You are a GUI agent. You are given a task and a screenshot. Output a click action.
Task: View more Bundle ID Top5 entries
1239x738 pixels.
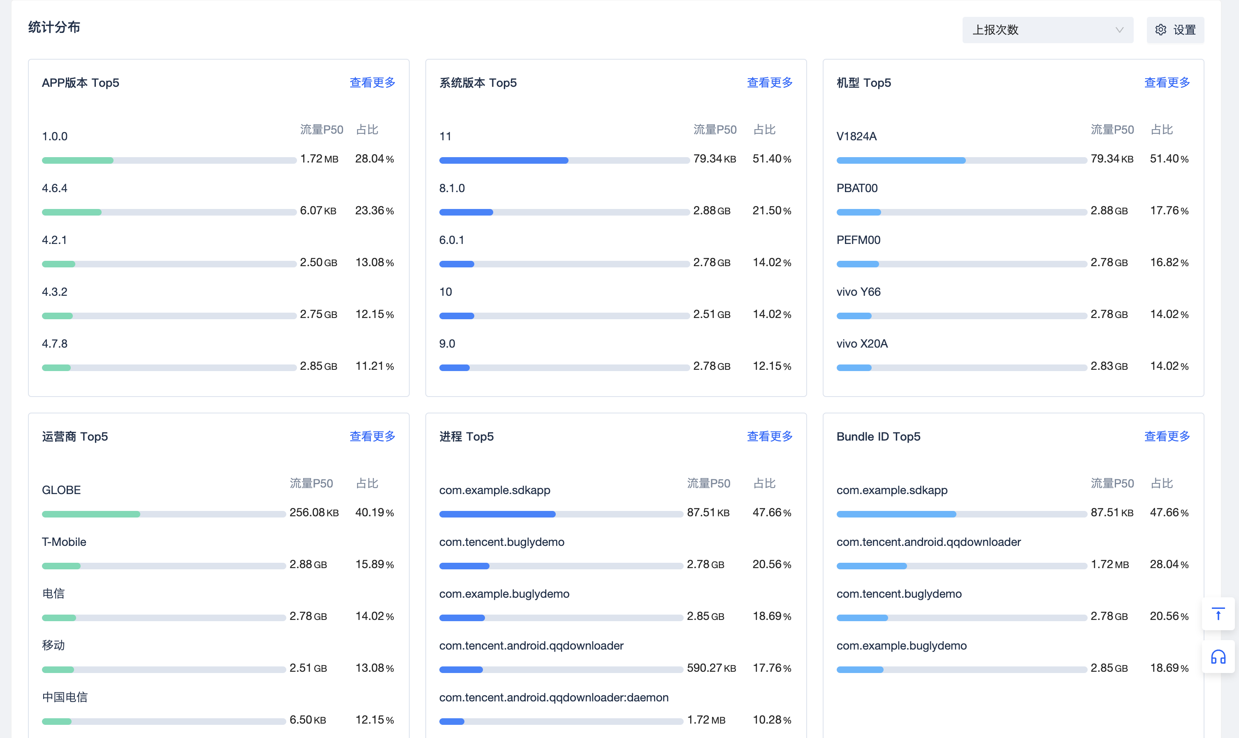click(1167, 436)
